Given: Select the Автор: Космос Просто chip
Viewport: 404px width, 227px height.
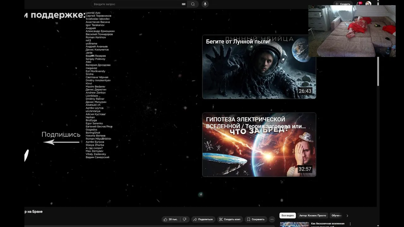Looking at the screenshot, I should pyautogui.click(x=312, y=216).
